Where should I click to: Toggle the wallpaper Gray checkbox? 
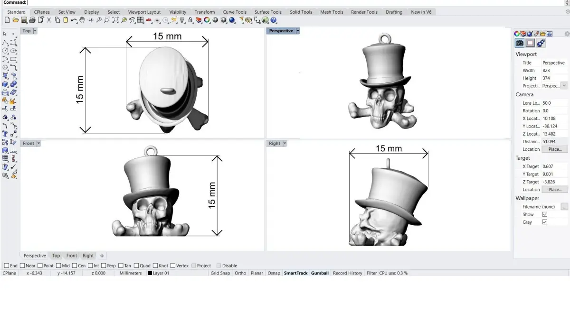pos(545,222)
